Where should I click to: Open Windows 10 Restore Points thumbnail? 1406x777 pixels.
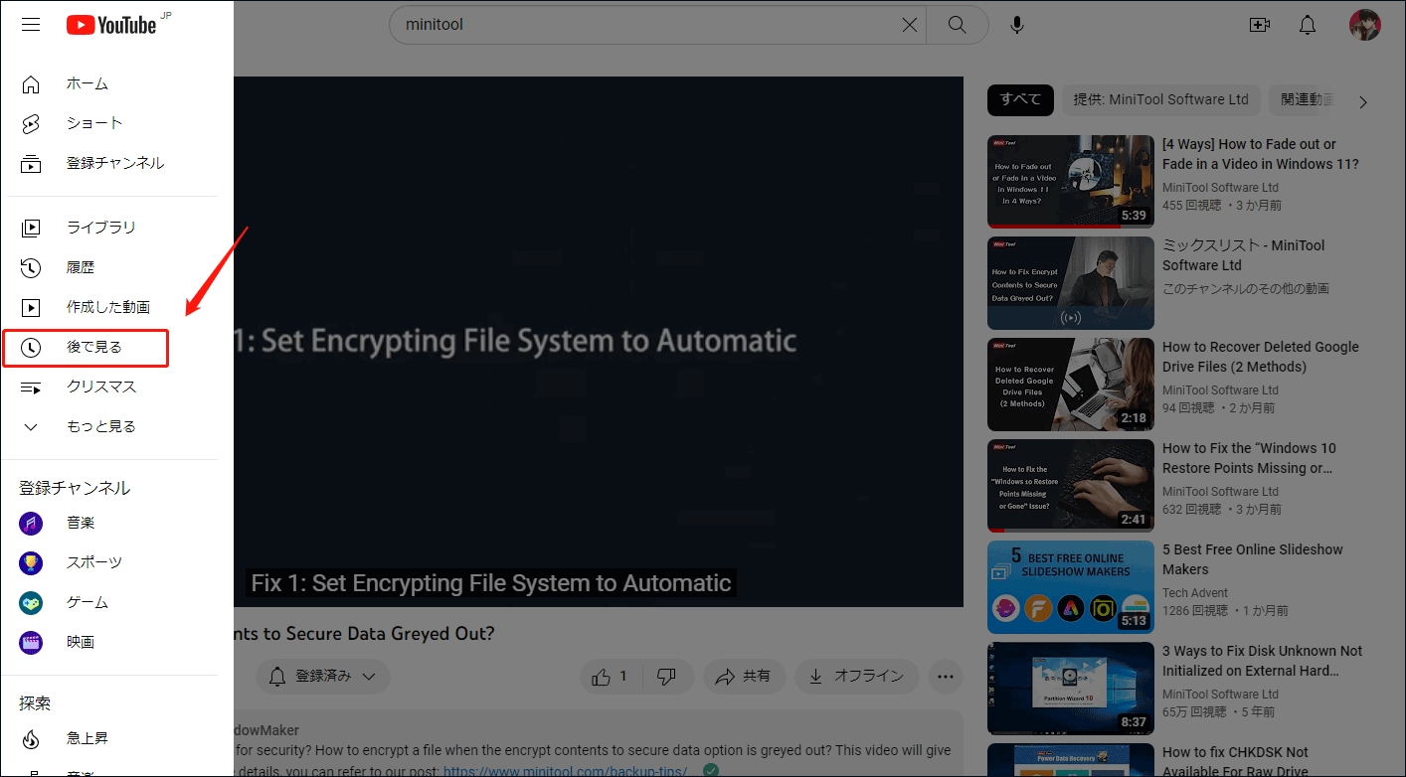(1071, 486)
